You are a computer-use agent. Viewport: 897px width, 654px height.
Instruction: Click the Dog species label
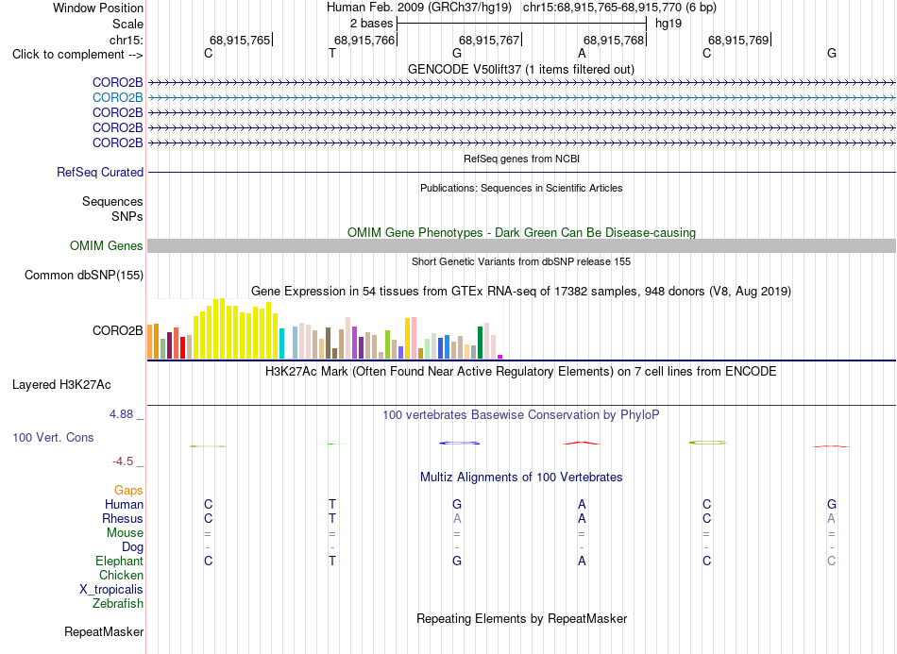tap(132, 546)
